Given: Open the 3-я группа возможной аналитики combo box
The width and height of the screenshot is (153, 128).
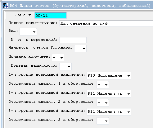Looking at the screenshot, I should pos(109,112).
